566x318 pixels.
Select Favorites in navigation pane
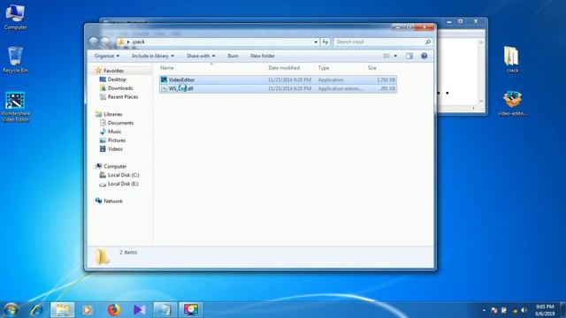[x=113, y=71]
